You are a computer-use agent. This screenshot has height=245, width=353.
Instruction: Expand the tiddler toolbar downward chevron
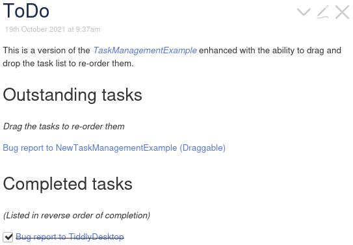click(304, 12)
